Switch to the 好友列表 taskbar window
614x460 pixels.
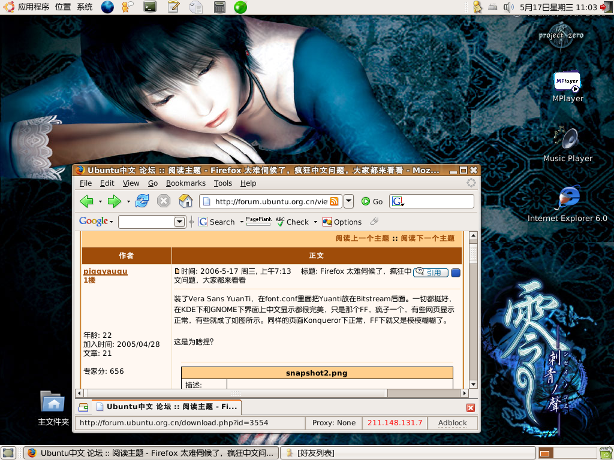[407, 453]
